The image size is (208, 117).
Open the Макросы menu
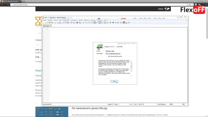87,20
